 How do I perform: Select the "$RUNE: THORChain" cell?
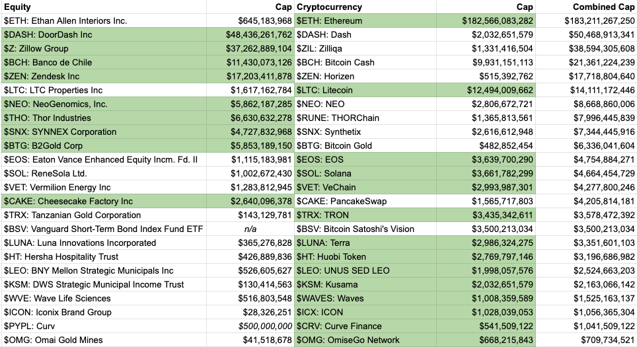click(365, 118)
